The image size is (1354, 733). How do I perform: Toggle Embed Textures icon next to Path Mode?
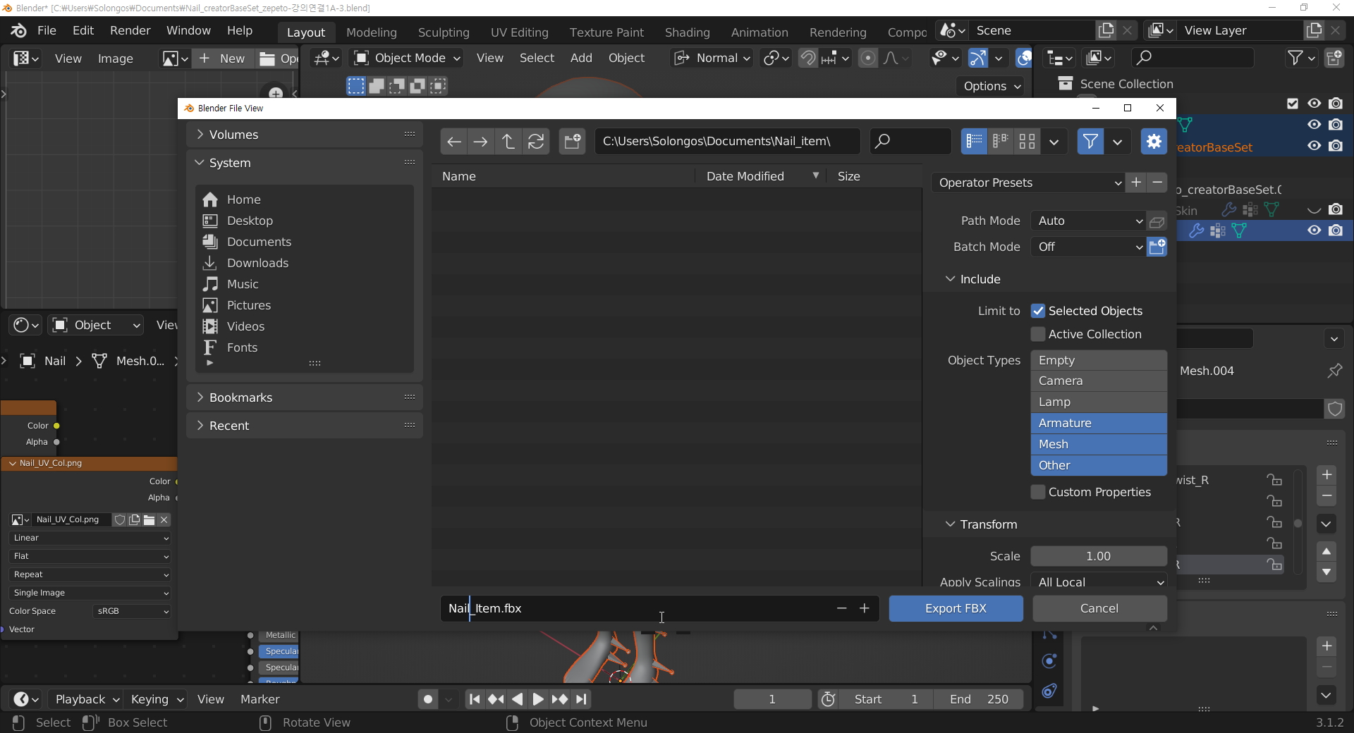pyautogui.click(x=1157, y=221)
